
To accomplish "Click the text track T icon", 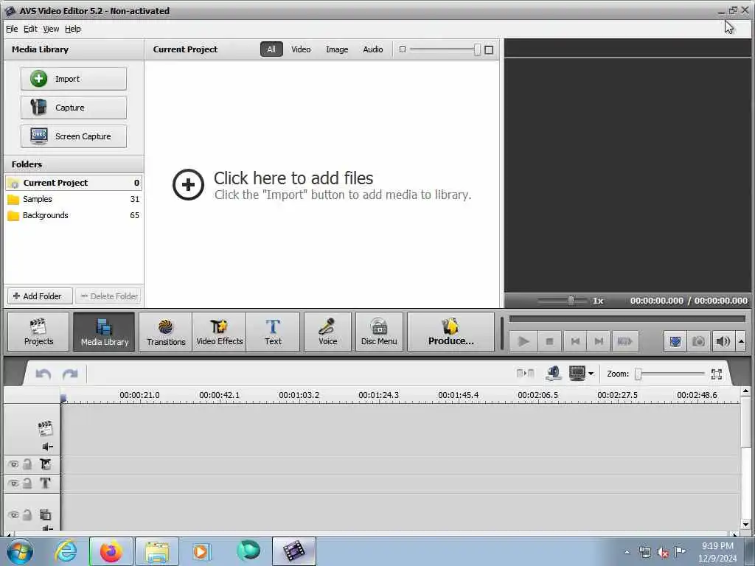I will pyautogui.click(x=45, y=483).
